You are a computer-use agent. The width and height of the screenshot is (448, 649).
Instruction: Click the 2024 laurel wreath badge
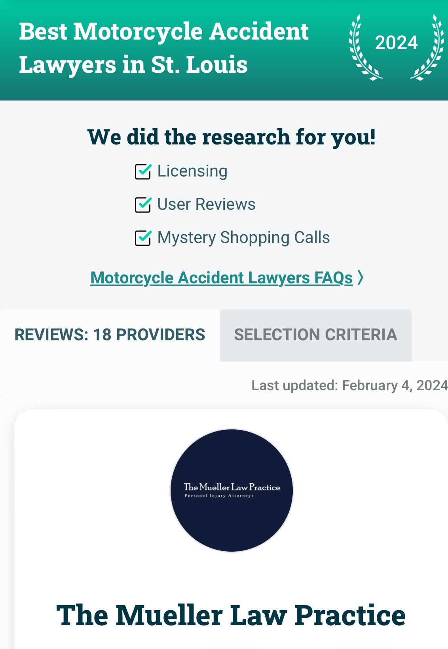pyautogui.click(x=396, y=47)
